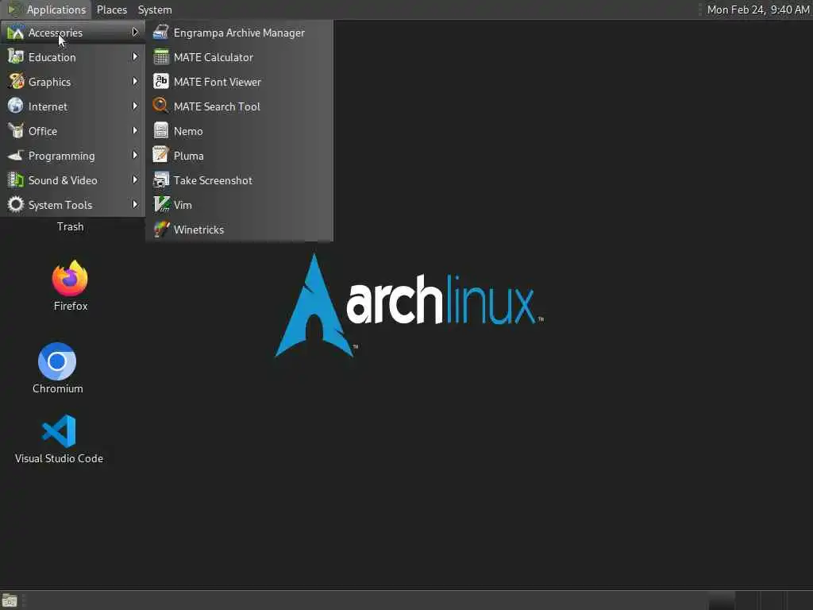Image resolution: width=813 pixels, height=610 pixels.
Task: Expand the Office submenu arrow
Action: point(135,131)
